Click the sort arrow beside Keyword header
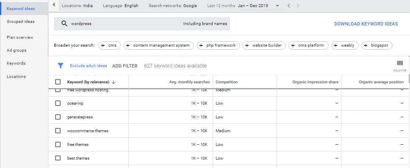This screenshot has width=410, height=168. (x=114, y=82)
